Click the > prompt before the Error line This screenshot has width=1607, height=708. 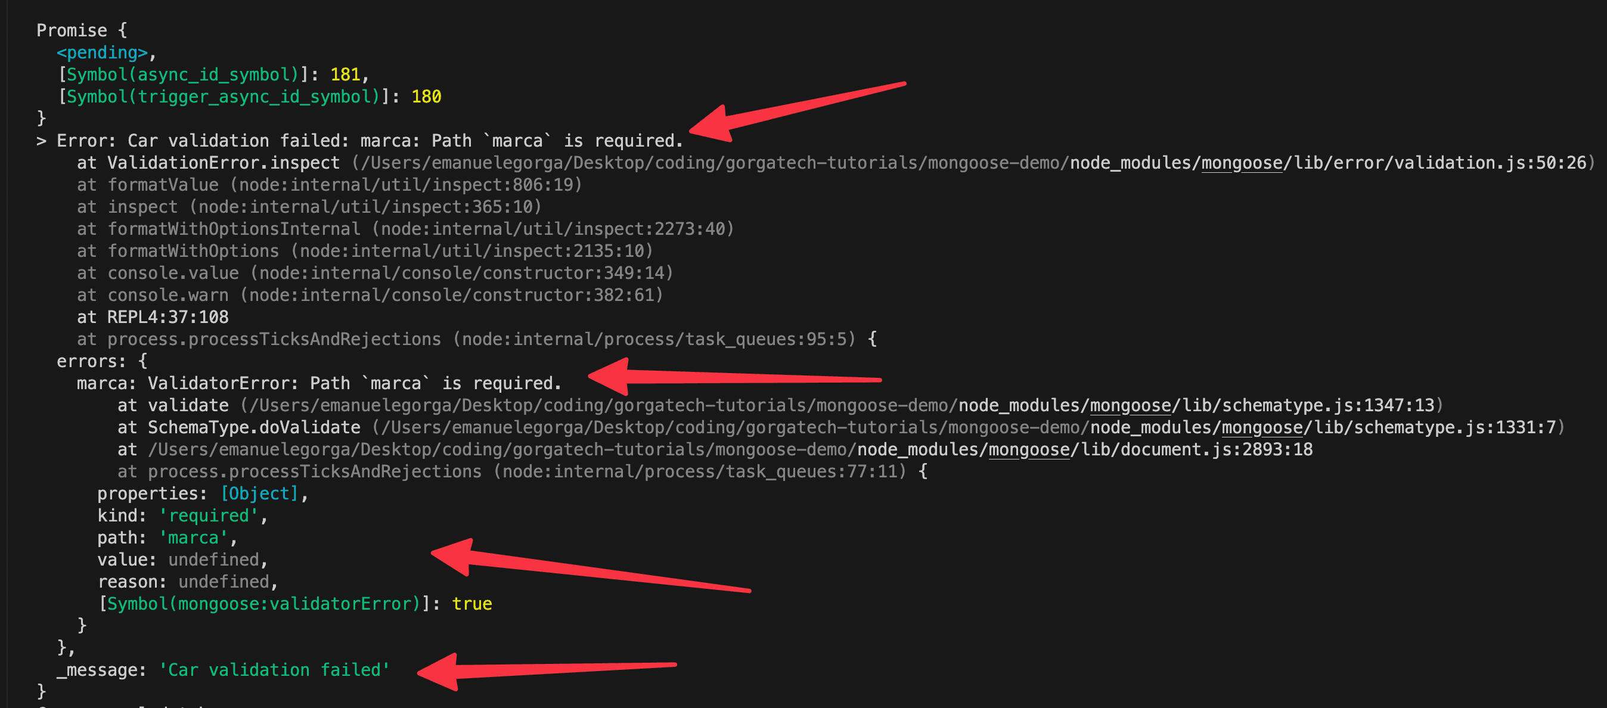(41, 141)
